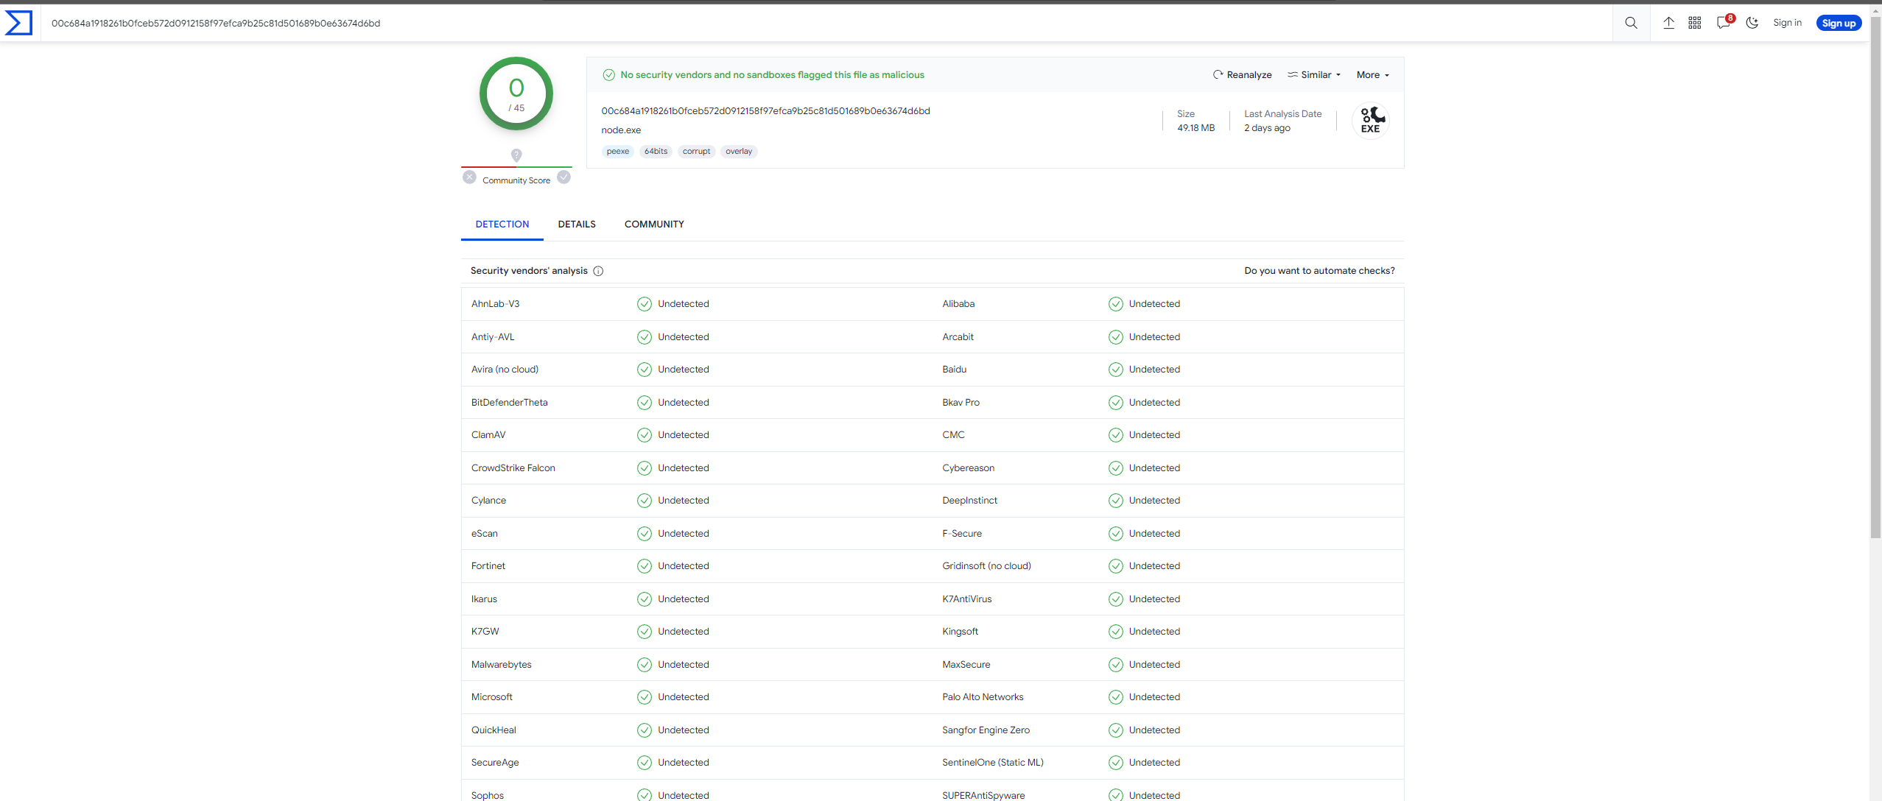
Task: Upvote the file as harmless
Action: (x=563, y=177)
